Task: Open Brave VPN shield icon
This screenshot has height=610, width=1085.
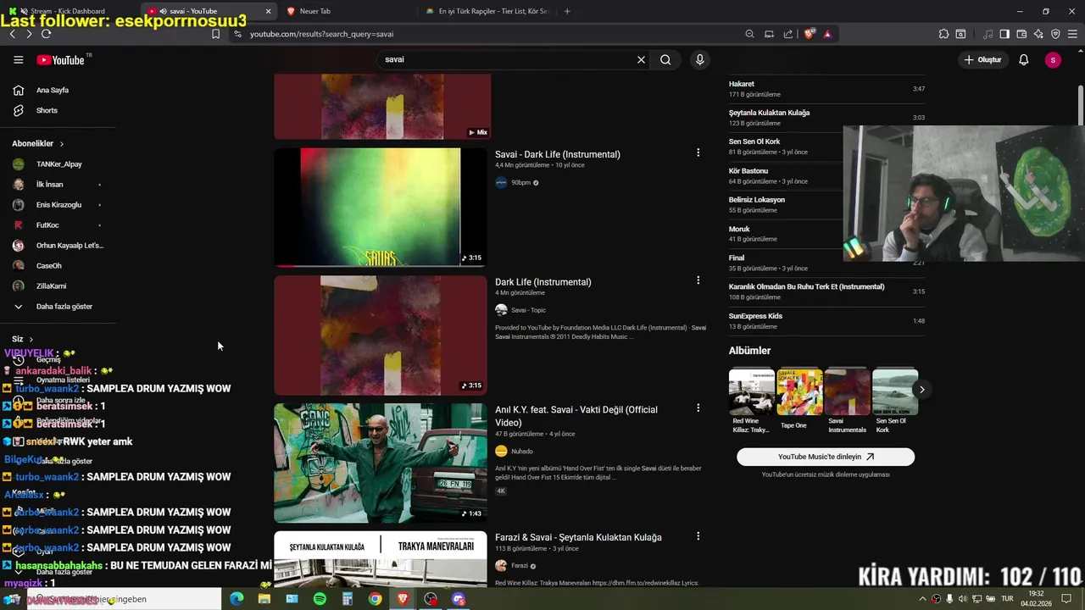Action: pos(1055,34)
